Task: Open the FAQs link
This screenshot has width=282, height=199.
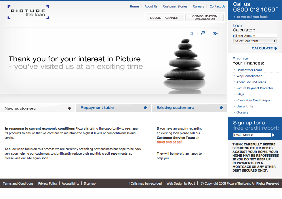Action: click(x=240, y=94)
